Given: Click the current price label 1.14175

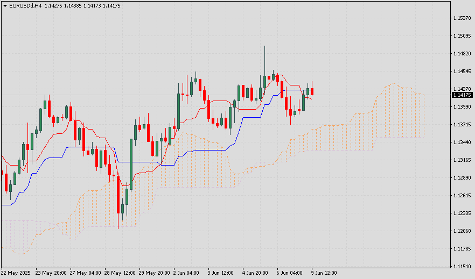Looking at the screenshot, I should point(462,95).
